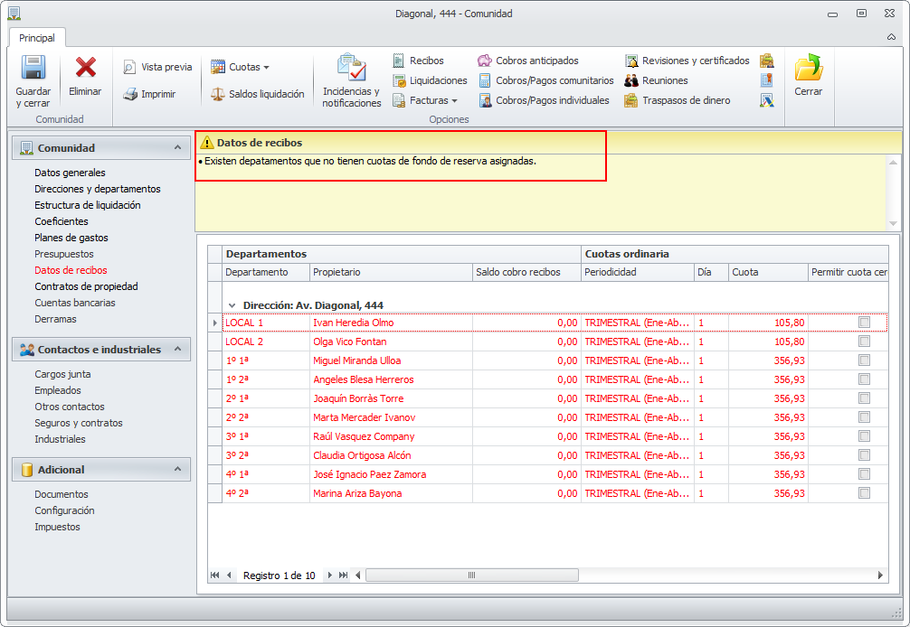Click the red Eliminar cross icon

click(x=85, y=67)
